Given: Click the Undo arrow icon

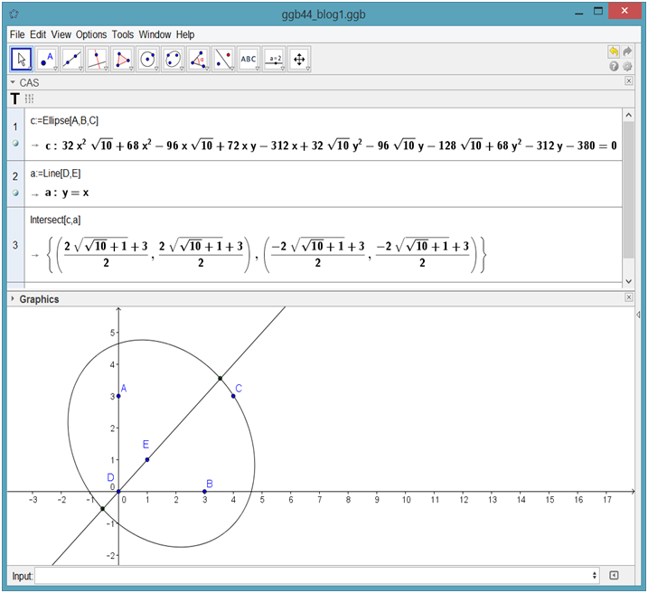Looking at the screenshot, I should pos(614,52).
